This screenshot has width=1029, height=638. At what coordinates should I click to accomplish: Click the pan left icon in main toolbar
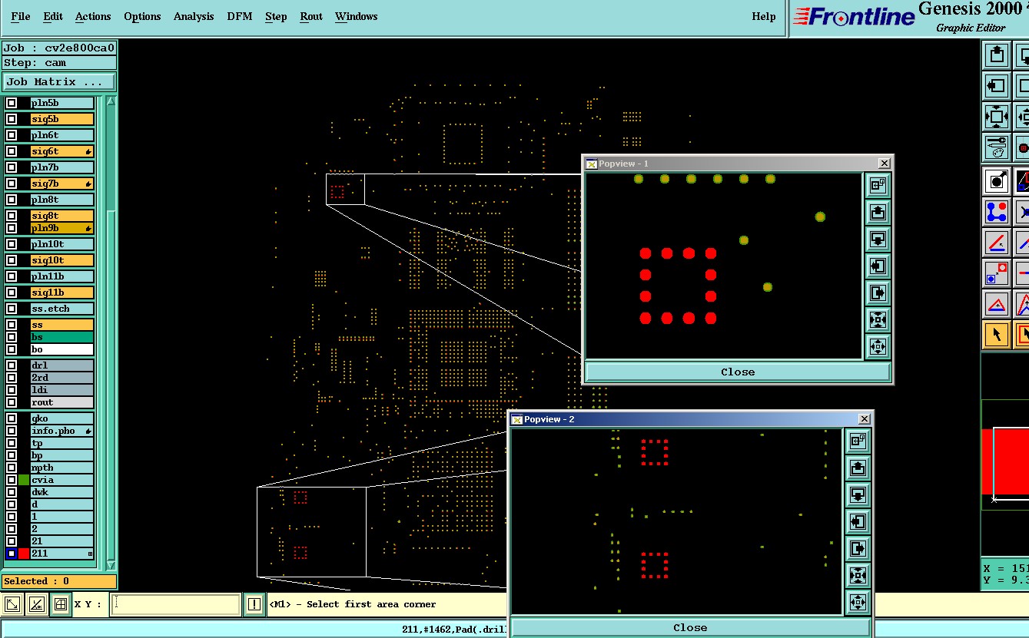(997, 85)
